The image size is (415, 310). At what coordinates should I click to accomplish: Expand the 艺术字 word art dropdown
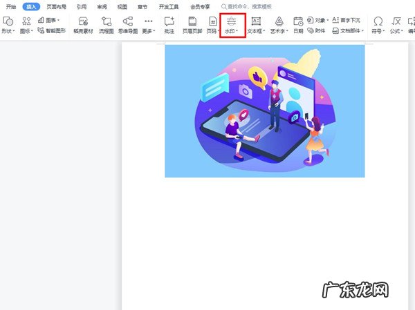279,31
